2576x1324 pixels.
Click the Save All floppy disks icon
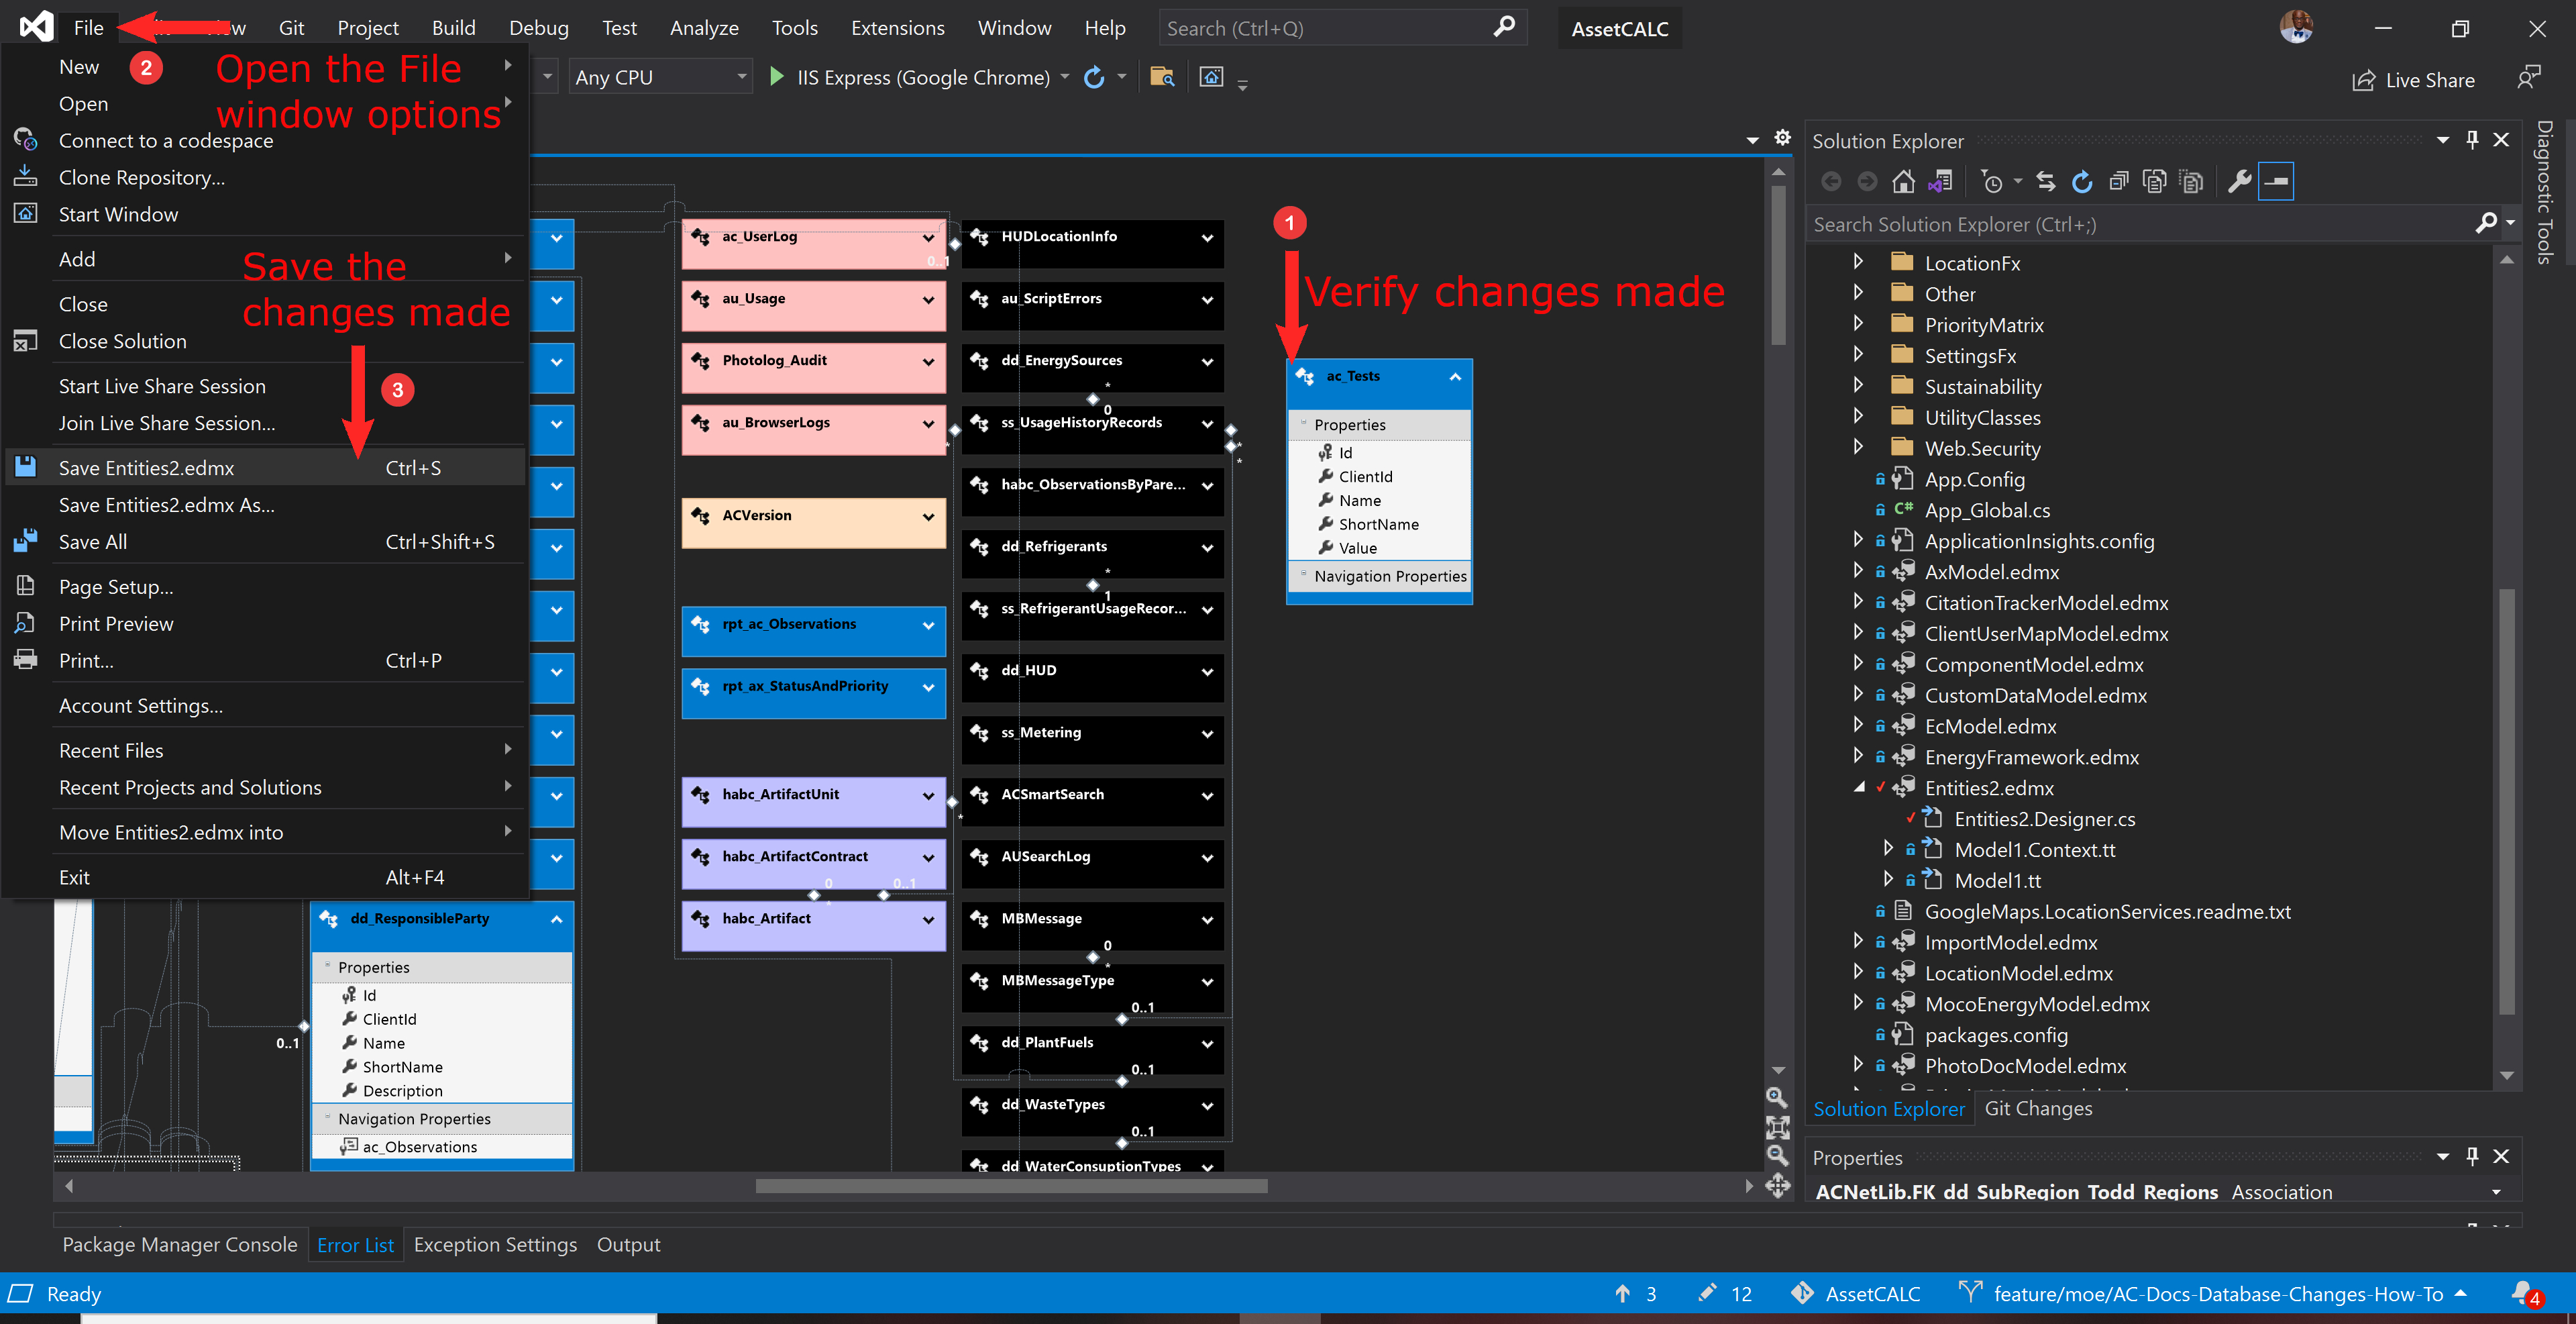coord(25,541)
